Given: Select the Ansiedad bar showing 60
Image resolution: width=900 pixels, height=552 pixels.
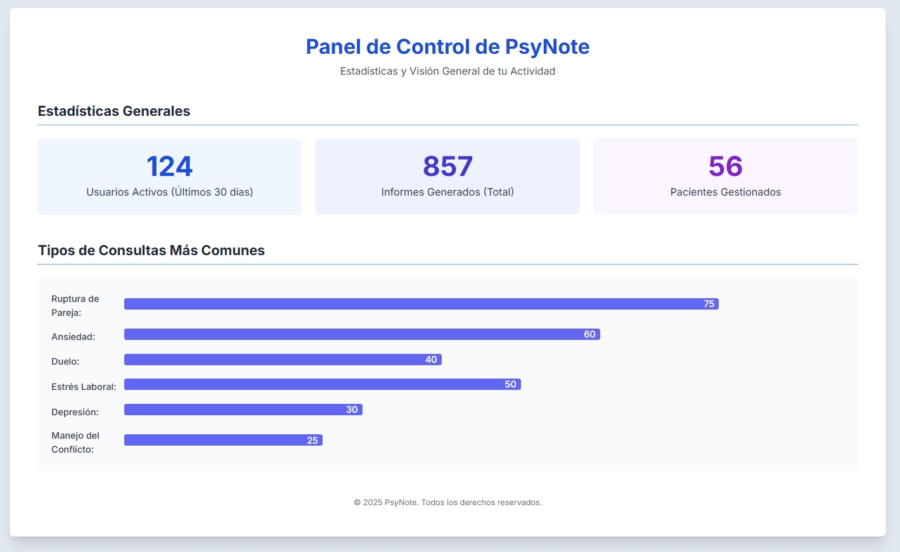Looking at the screenshot, I should pyautogui.click(x=361, y=334).
